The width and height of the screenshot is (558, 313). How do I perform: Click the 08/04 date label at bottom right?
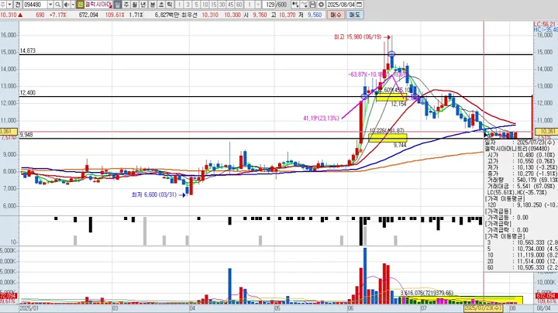[544, 308]
